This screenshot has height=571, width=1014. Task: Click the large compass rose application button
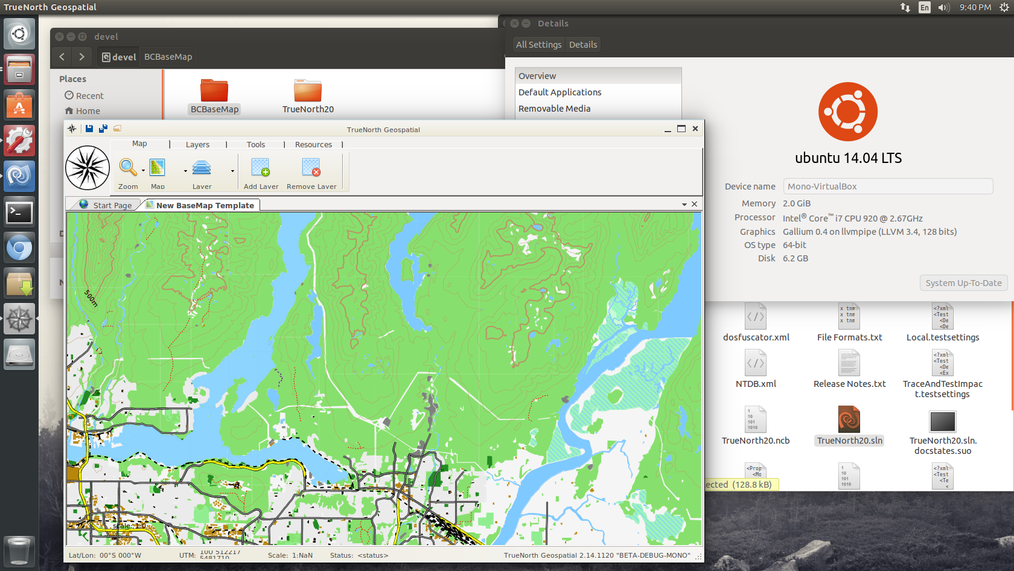[x=88, y=168]
